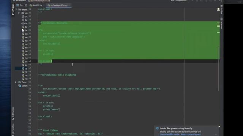The width and height of the screenshot is (243, 136).
Task: Close the pythonMysqlCon.py tab
Action: [69, 5]
